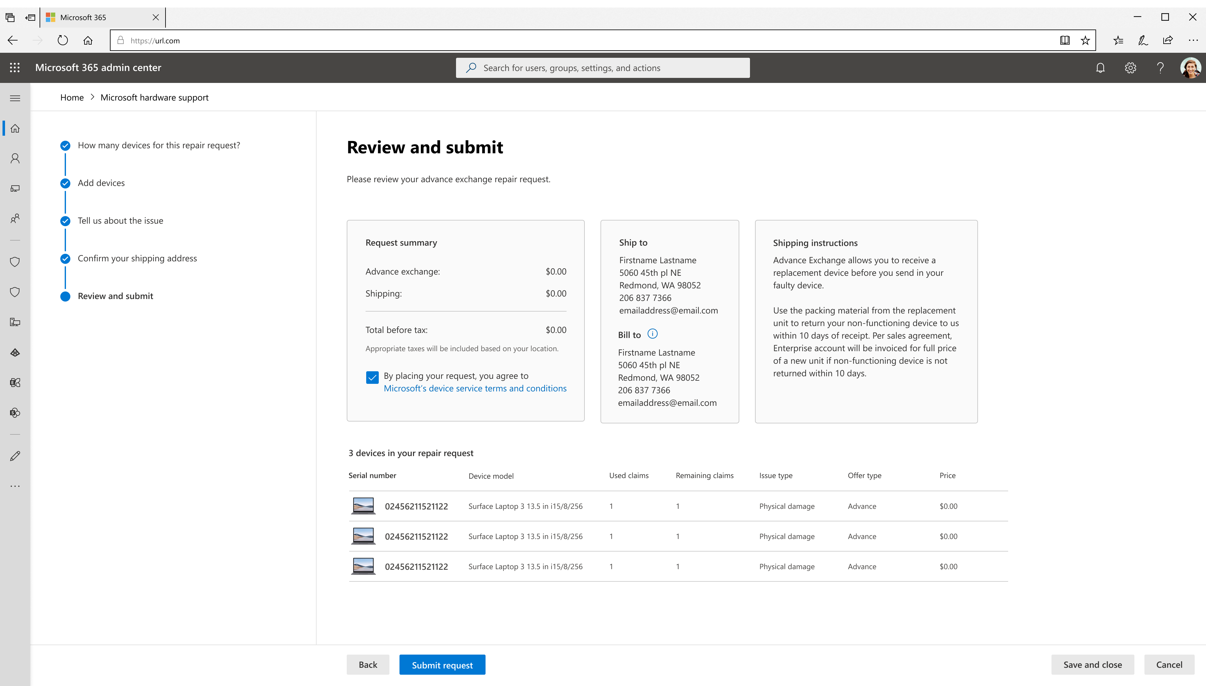Uncheck the terms agreement checkbox
1206x686 pixels.
click(x=372, y=378)
